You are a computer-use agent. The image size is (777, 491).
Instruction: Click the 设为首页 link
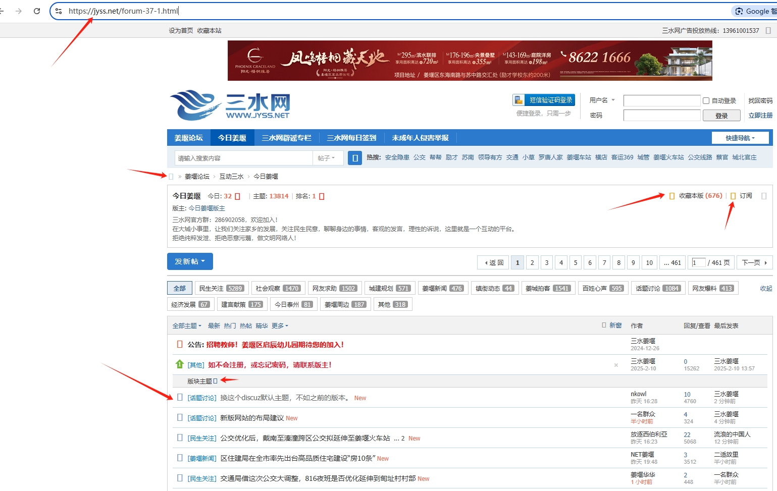click(181, 31)
